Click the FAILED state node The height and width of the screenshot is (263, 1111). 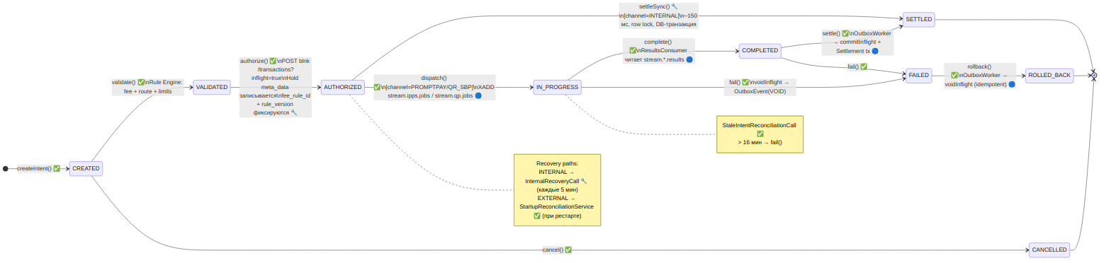tap(918, 76)
